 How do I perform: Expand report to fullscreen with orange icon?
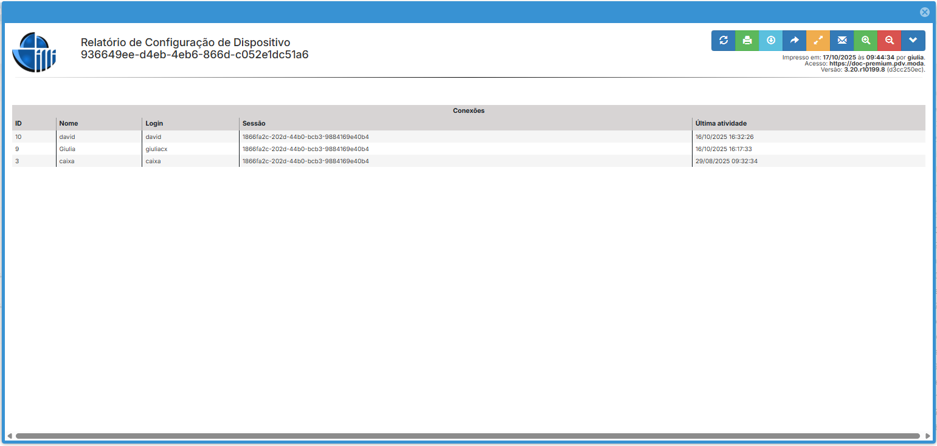point(818,41)
